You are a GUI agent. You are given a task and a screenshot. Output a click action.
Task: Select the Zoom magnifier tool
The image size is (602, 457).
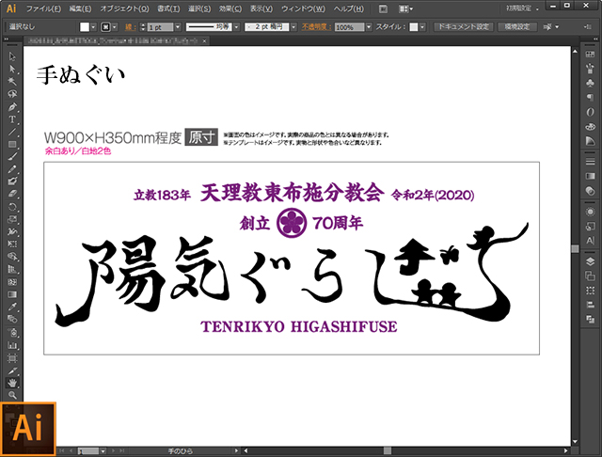pyautogui.click(x=12, y=395)
